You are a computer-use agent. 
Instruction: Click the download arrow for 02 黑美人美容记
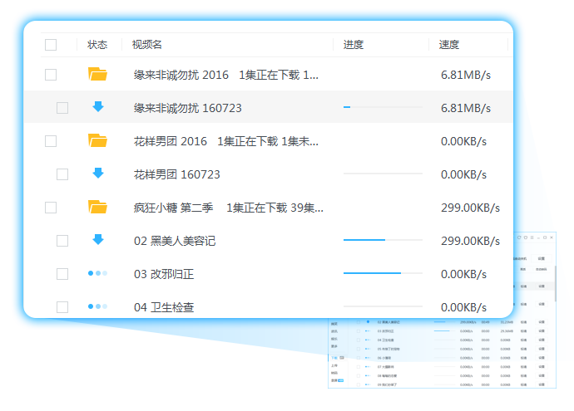click(97, 240)
